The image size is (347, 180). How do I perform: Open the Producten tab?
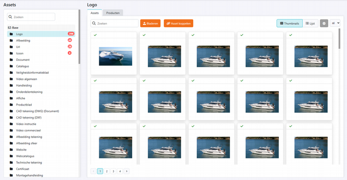pos(113,13)
